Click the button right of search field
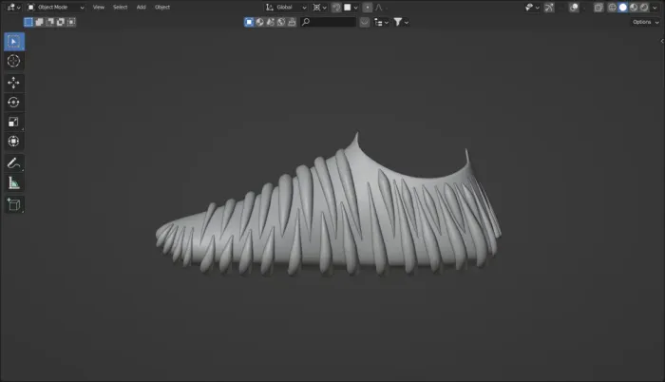Image resolution: width=665 pixels, height=382 pixels. pyautogui.click(x=364, y=22)
